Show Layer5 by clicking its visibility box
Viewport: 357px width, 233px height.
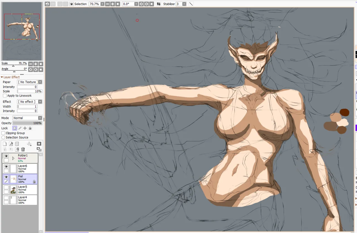pos(6,187)
